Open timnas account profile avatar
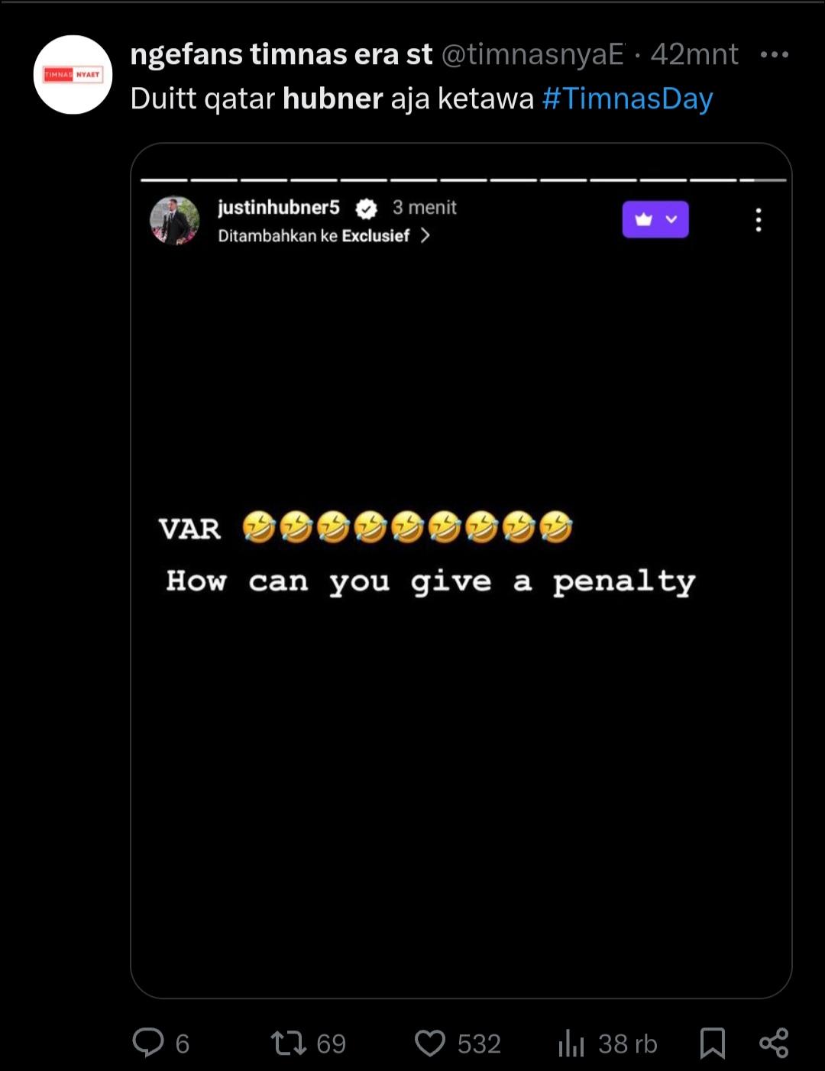The height and width of the screenshot is (1071, 825). point(73,75)
